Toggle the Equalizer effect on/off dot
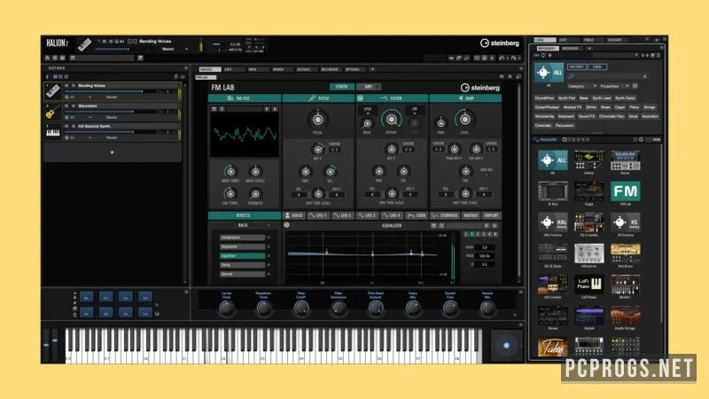Viewport: 709px width, 399px height. (x=269, y=255)
